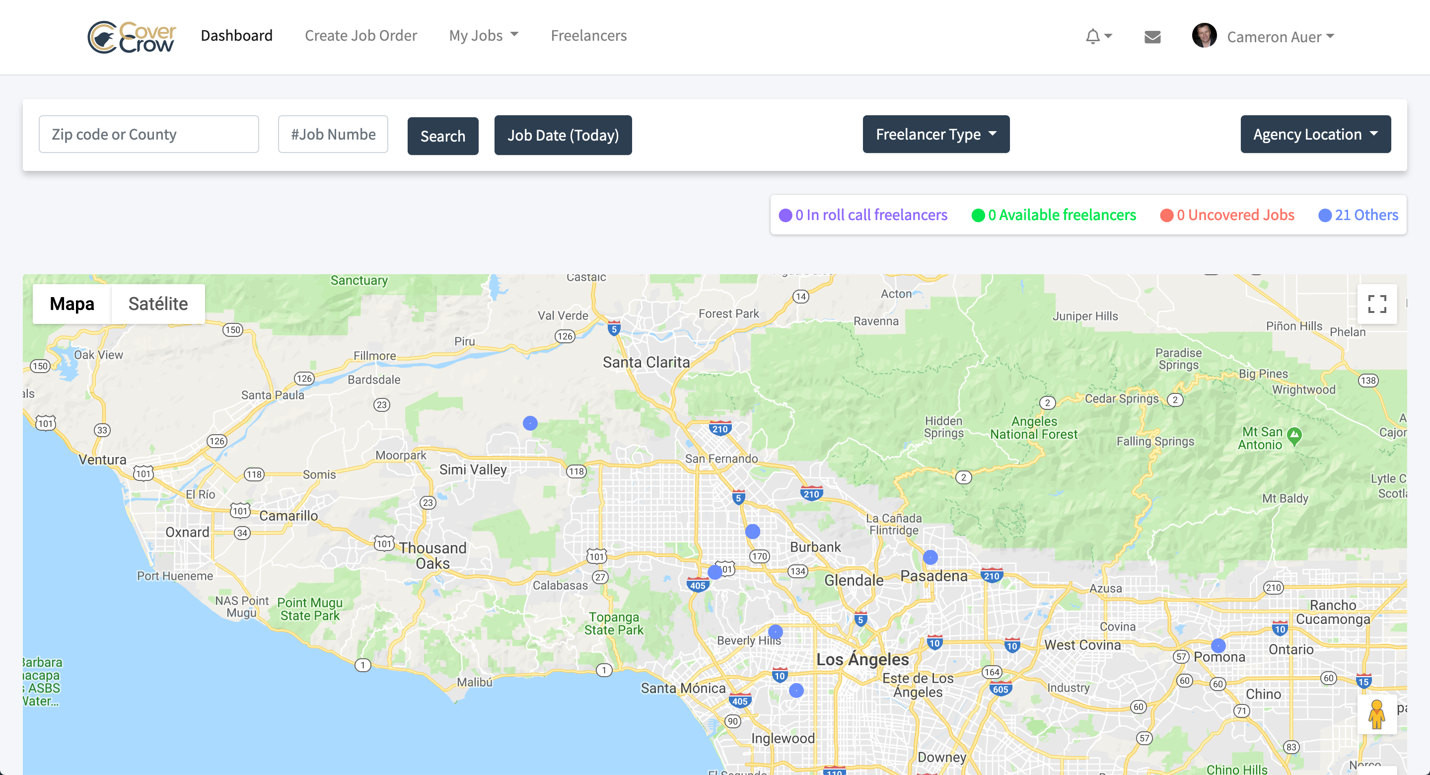1430x775 pixels.
Task: Switch the map to Satélite view
Action: (158, 304)
